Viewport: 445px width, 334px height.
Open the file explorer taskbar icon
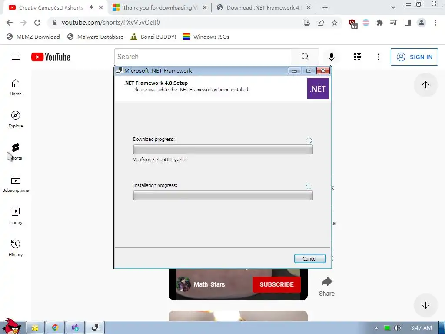(x=35, y=328)
